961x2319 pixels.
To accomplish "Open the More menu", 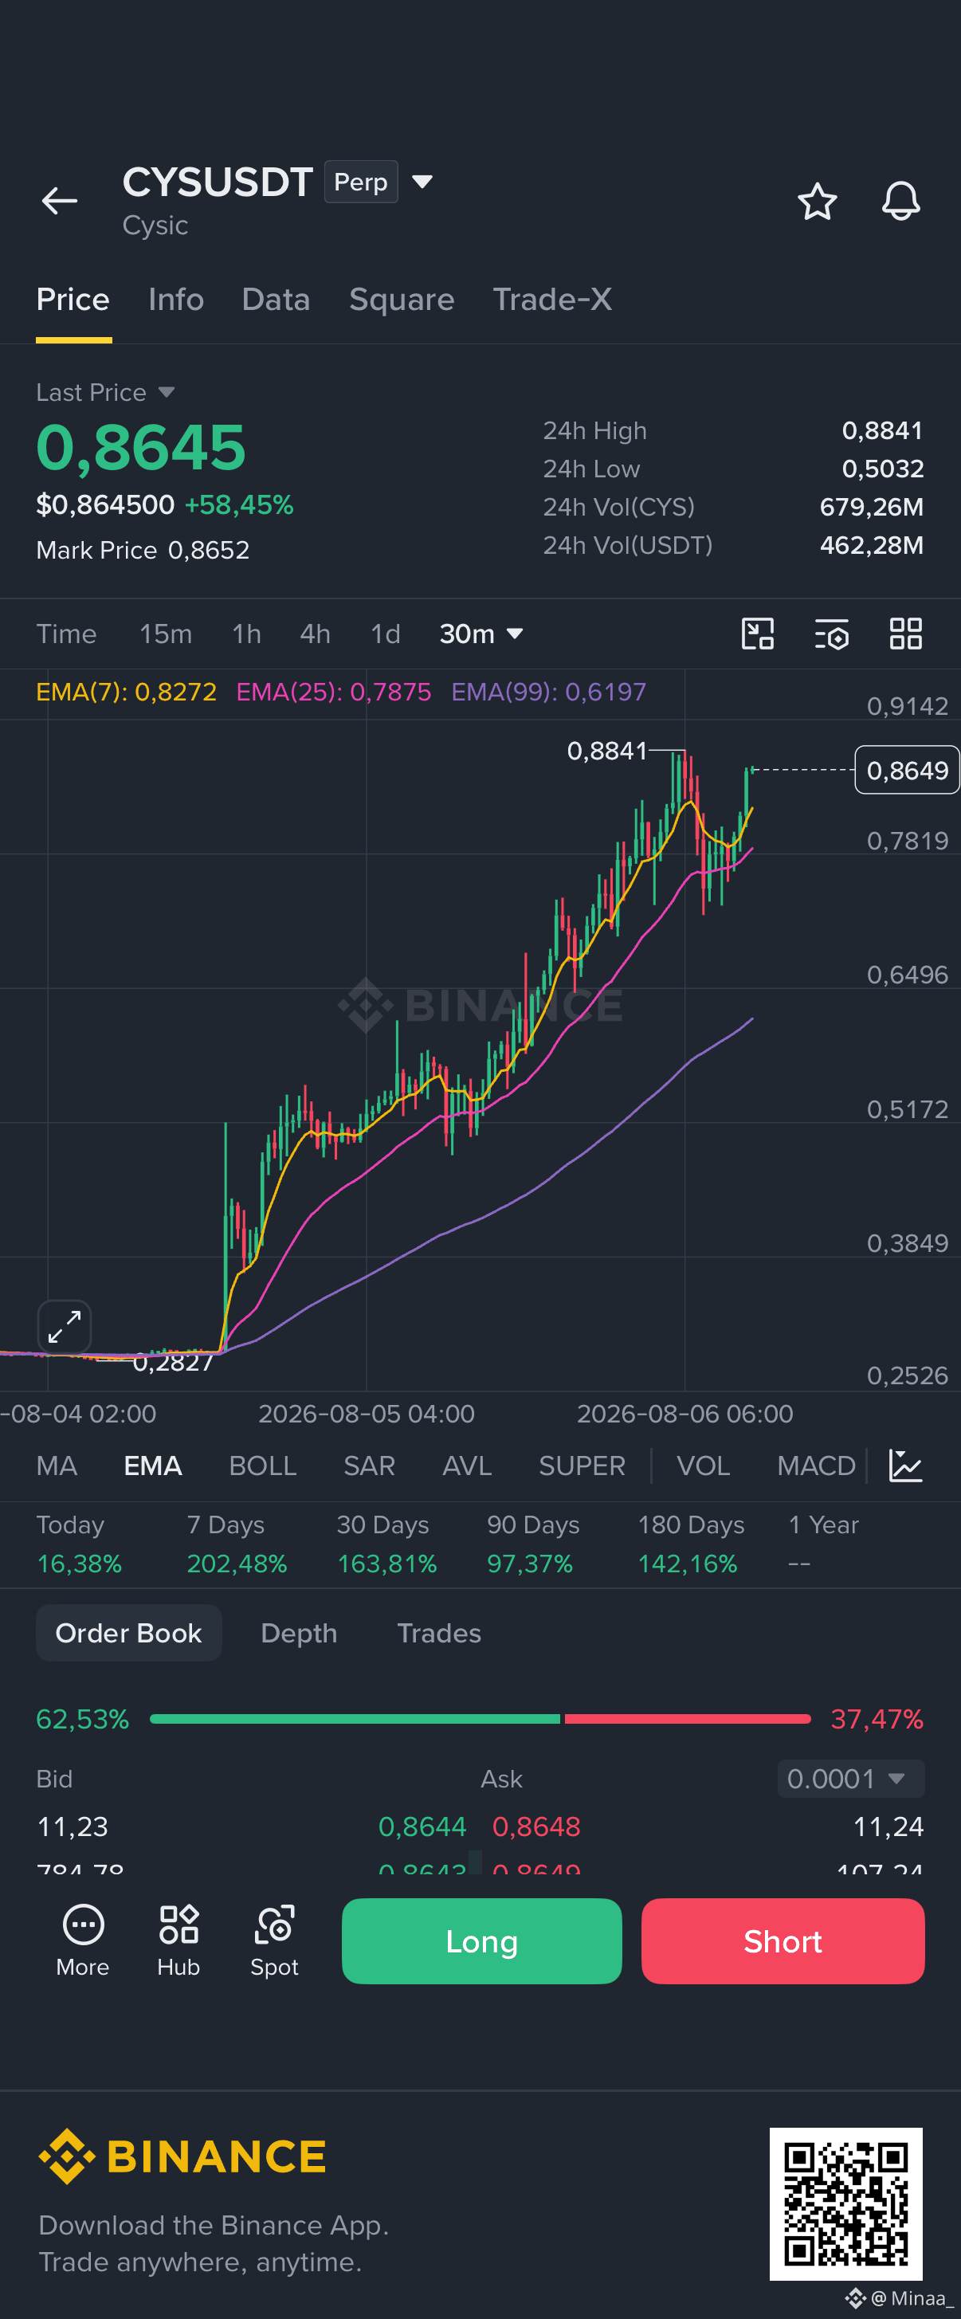I will point(83,1942).
